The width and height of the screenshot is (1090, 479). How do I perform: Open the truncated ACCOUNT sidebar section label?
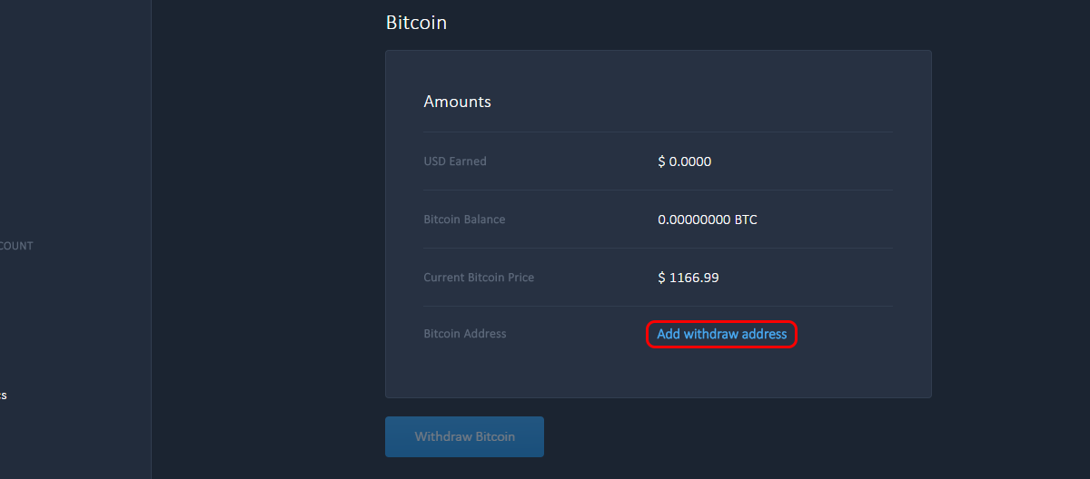click(16, 246)
